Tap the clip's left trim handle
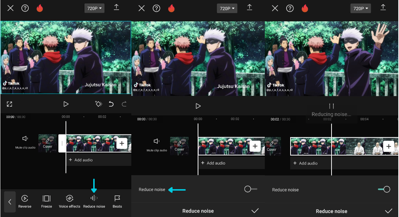 click(62, 143)
